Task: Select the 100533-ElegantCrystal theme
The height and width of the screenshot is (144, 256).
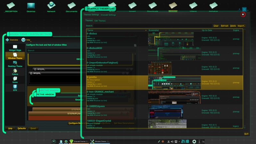Action: coord(164,124)
